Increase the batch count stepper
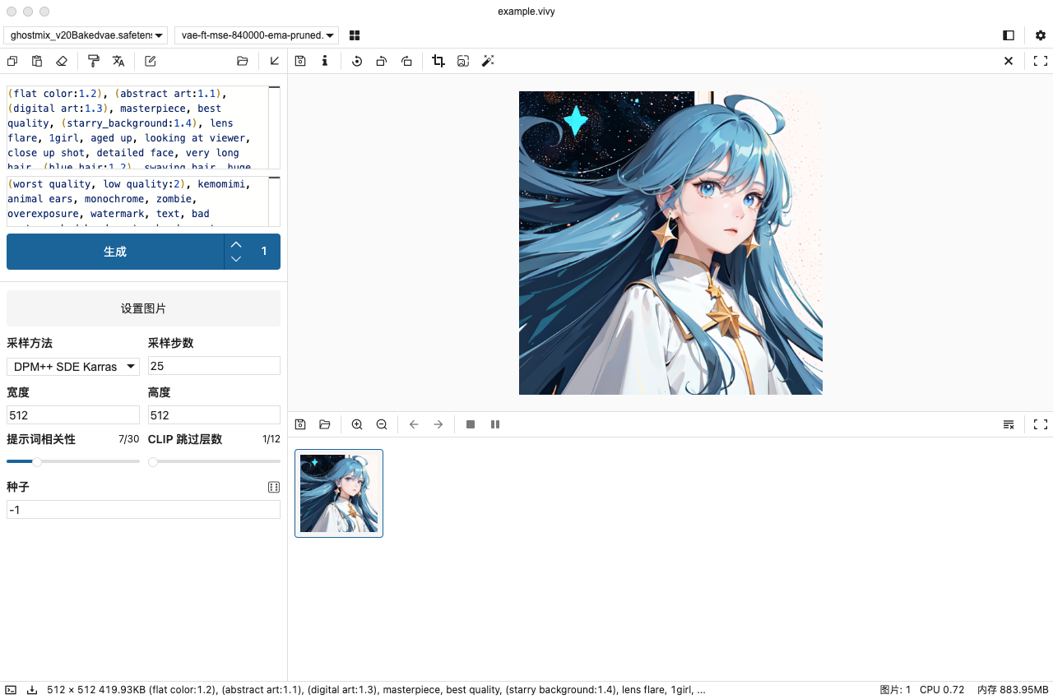Image resolution: width=1053 pixels, height=699 pixels. pos(236,244)
